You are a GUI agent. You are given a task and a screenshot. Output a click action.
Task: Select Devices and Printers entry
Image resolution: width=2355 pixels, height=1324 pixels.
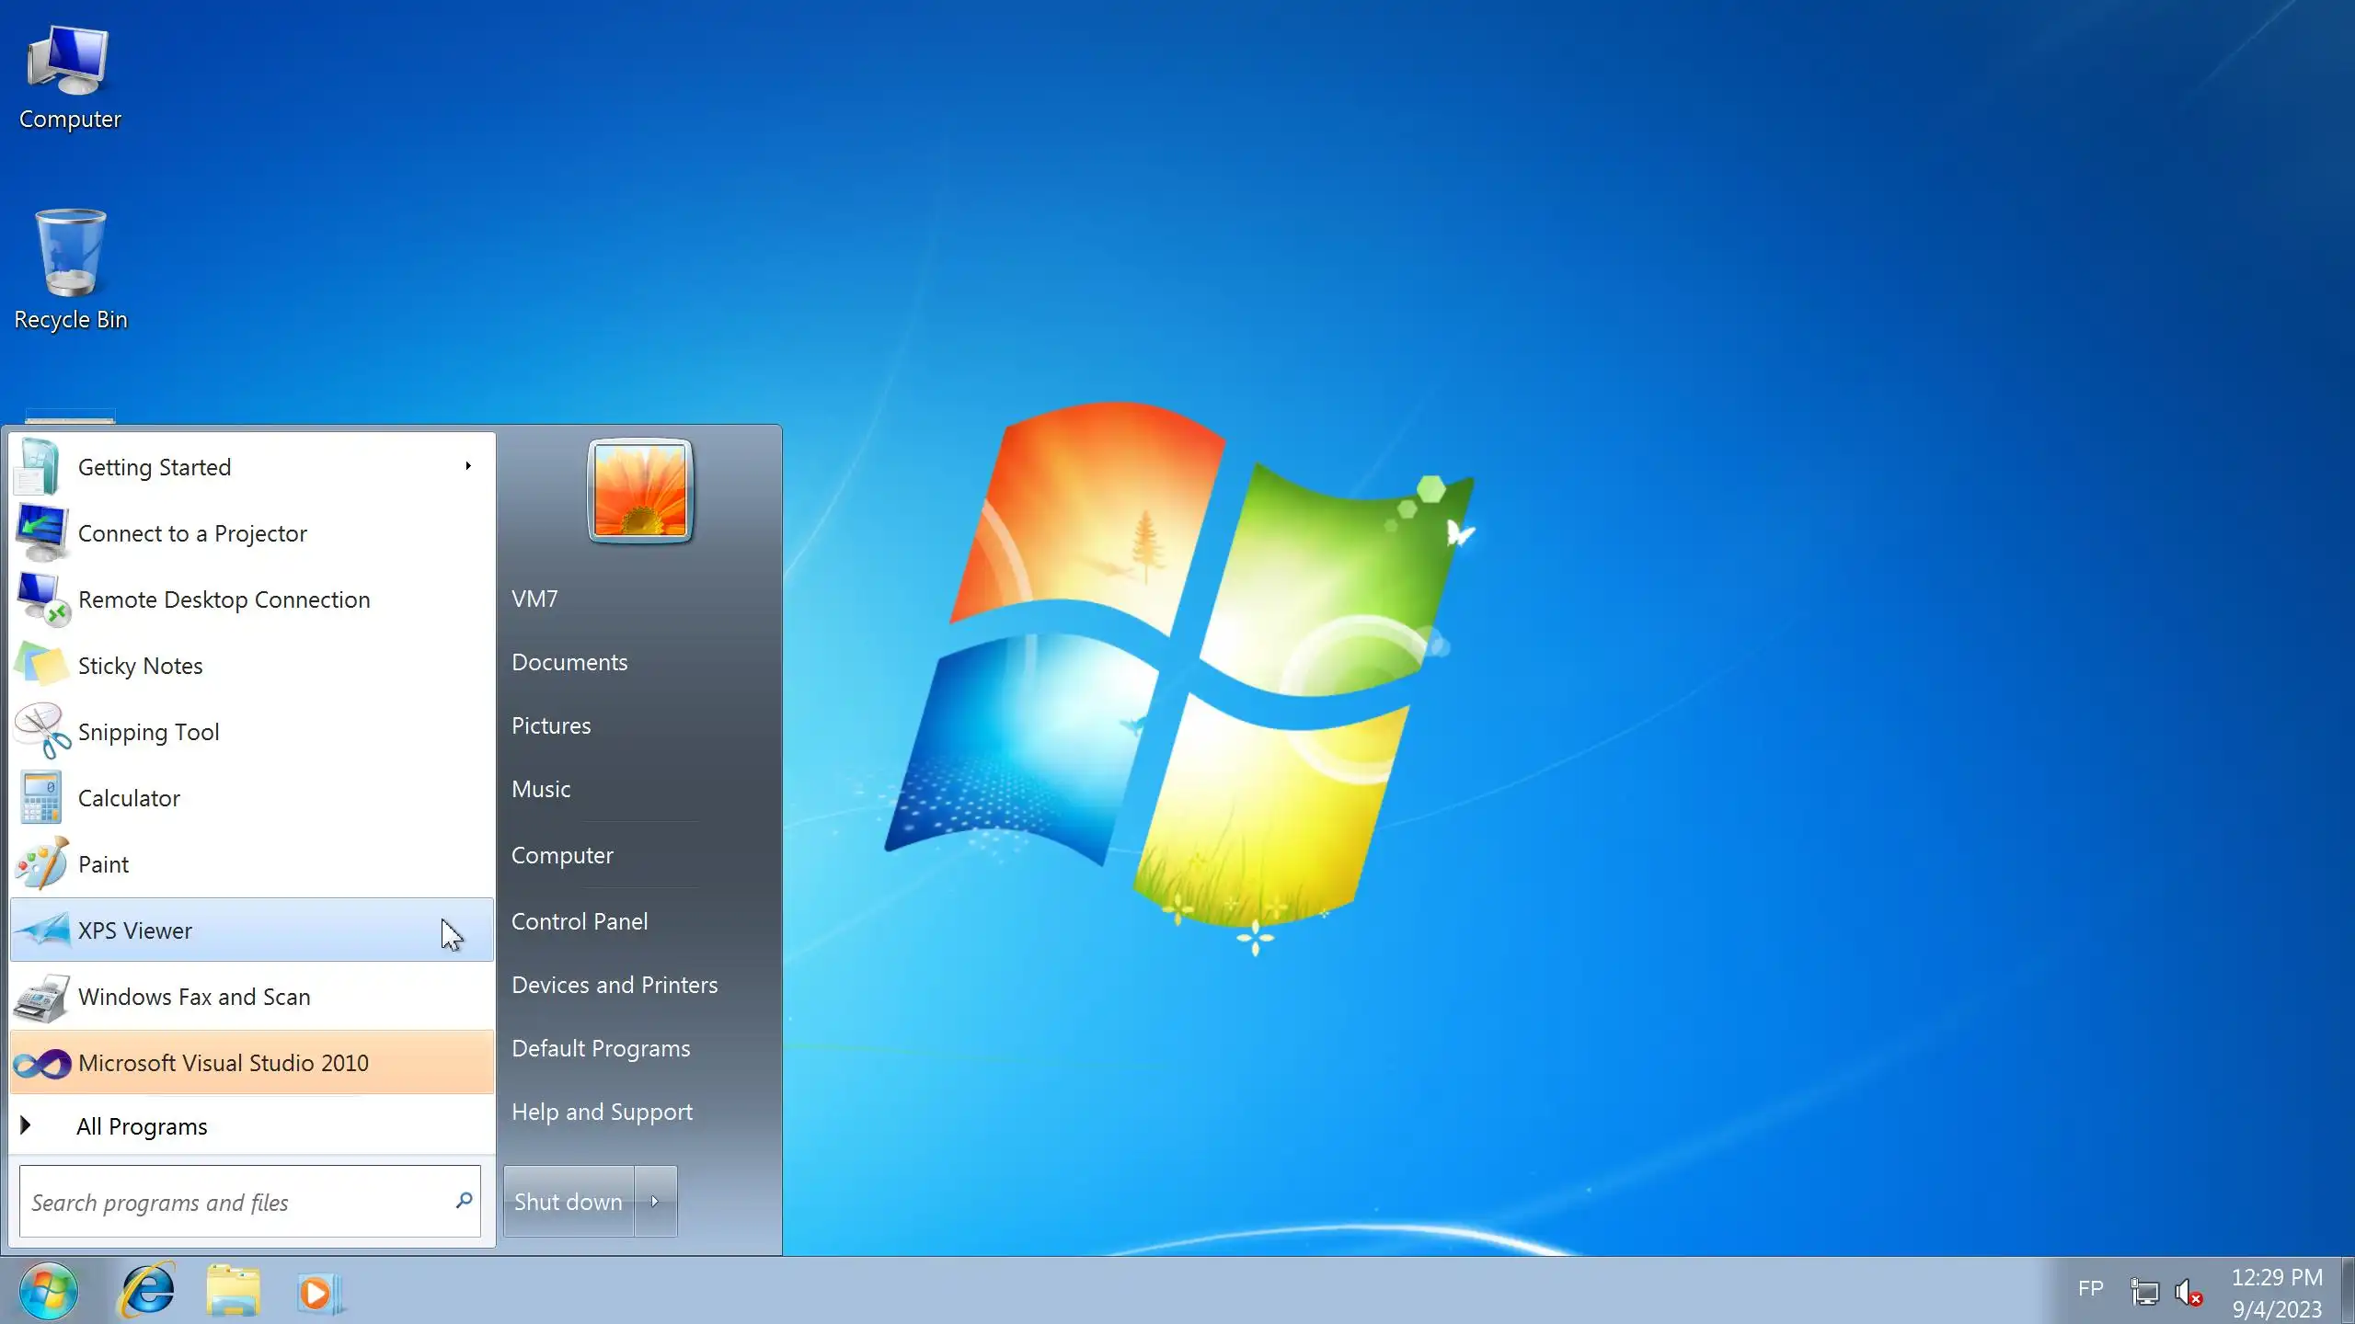pos(615,985)
